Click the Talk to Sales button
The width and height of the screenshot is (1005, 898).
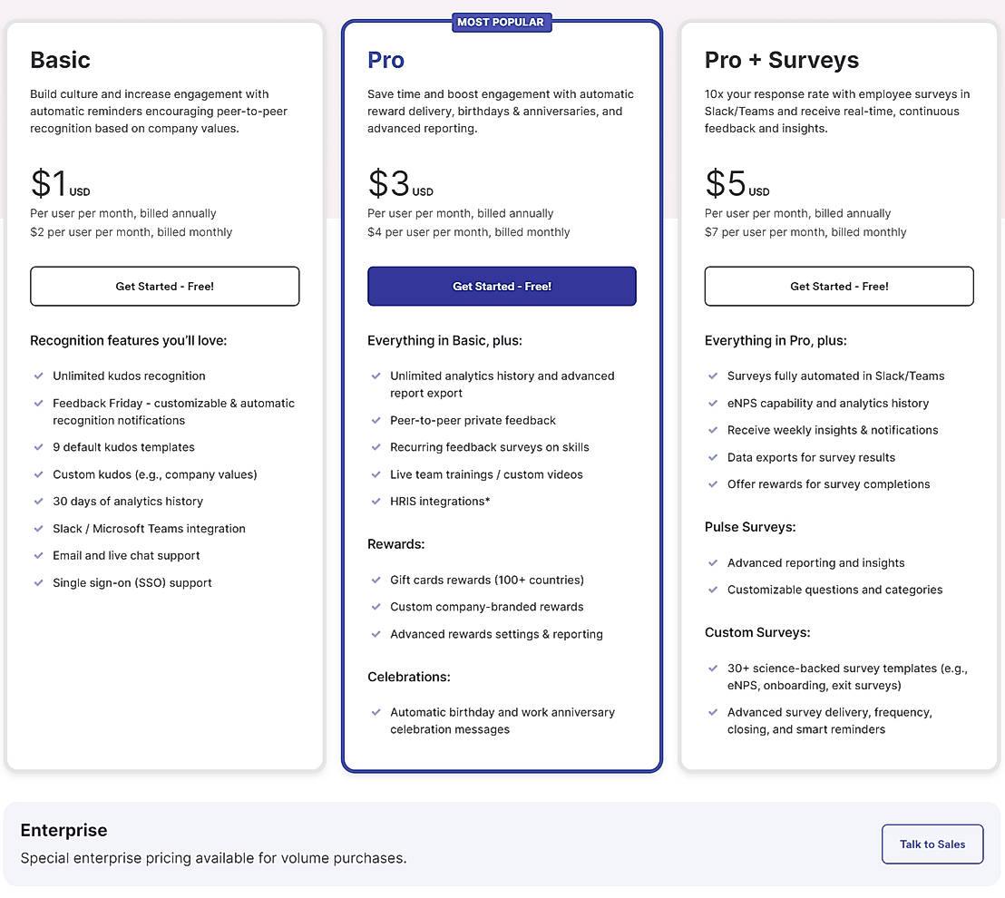(x=932, y=844)
